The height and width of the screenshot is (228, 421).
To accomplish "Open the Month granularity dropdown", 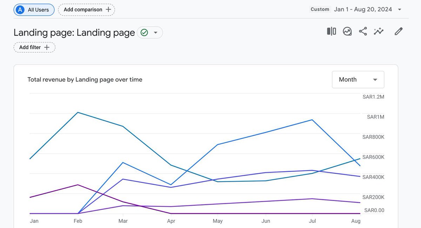I will (x=358, y=80).
